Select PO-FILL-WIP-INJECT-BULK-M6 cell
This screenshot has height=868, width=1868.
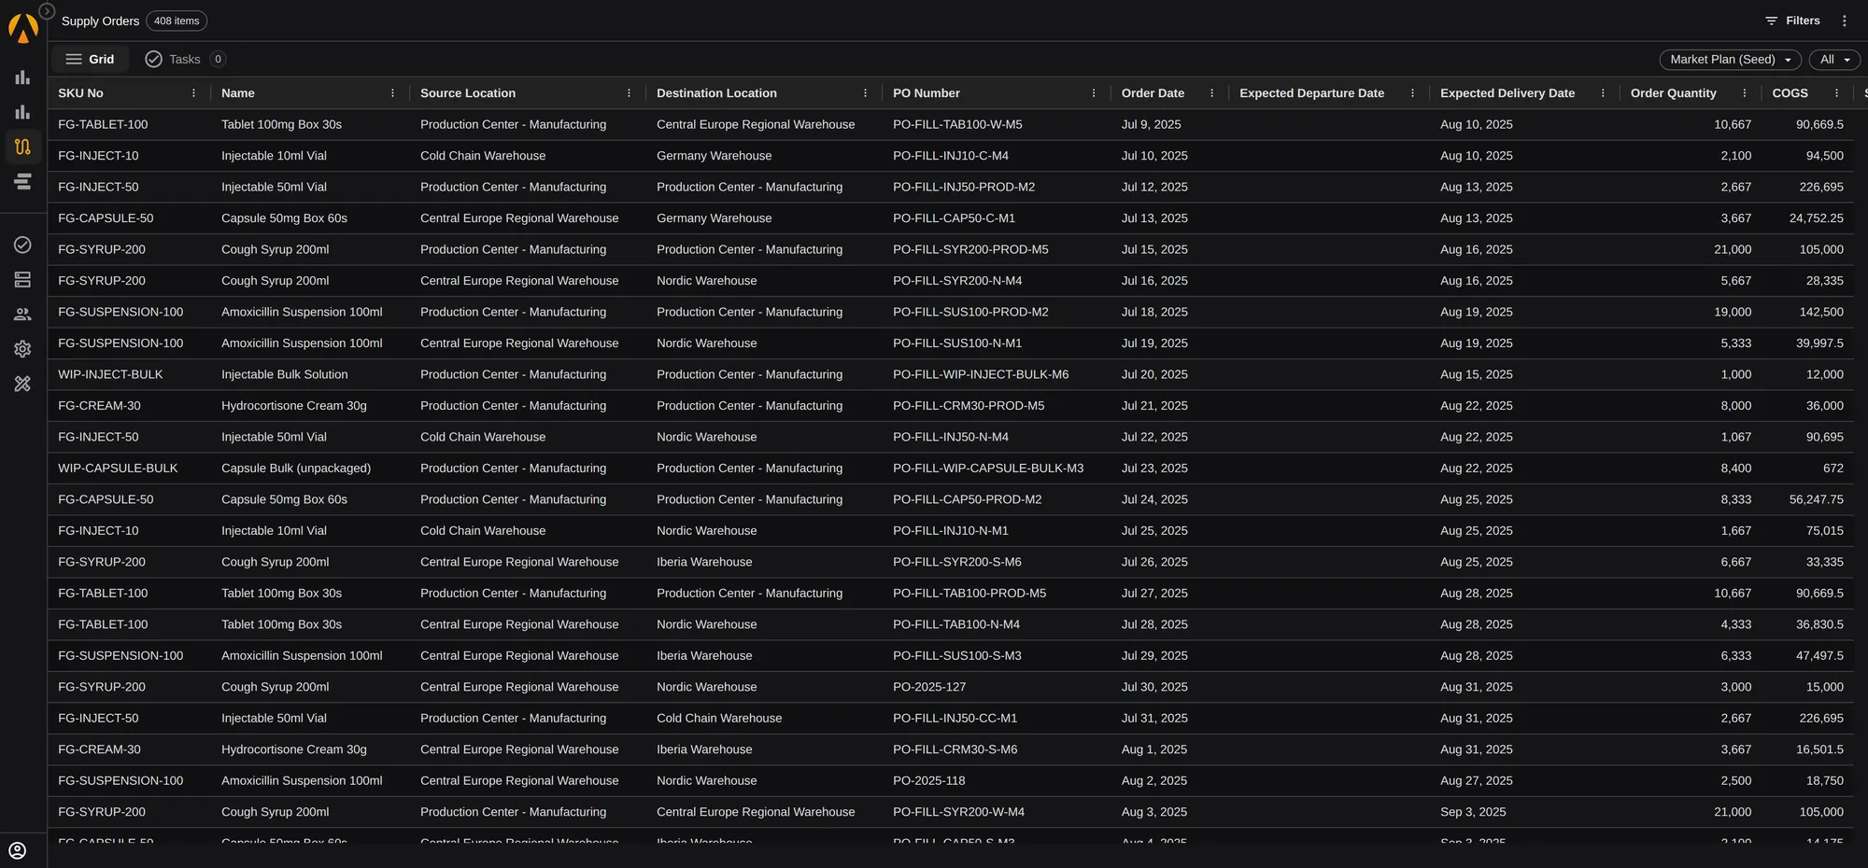click(x=981, y=374)
